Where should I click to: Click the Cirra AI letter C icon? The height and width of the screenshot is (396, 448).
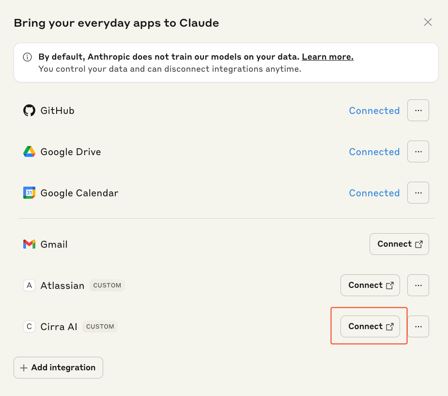pyautogui.click(x=30, y=327)
